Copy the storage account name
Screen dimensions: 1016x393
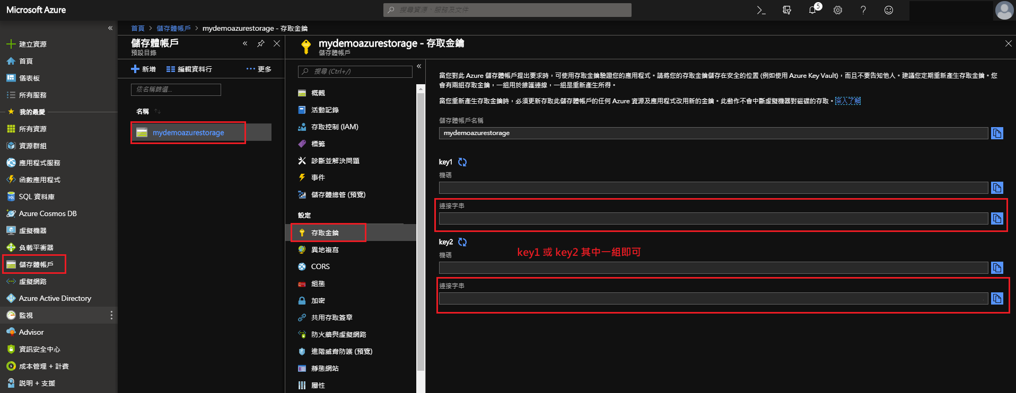(997, 133)
